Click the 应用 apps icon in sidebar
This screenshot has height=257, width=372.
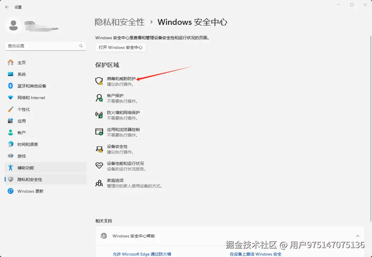coord(10,121)
